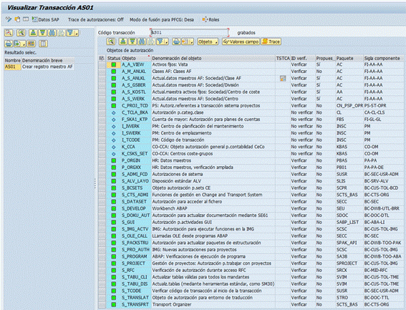Sort ascending in left result panel
The image size is (406, 310).
coord(33,33)
